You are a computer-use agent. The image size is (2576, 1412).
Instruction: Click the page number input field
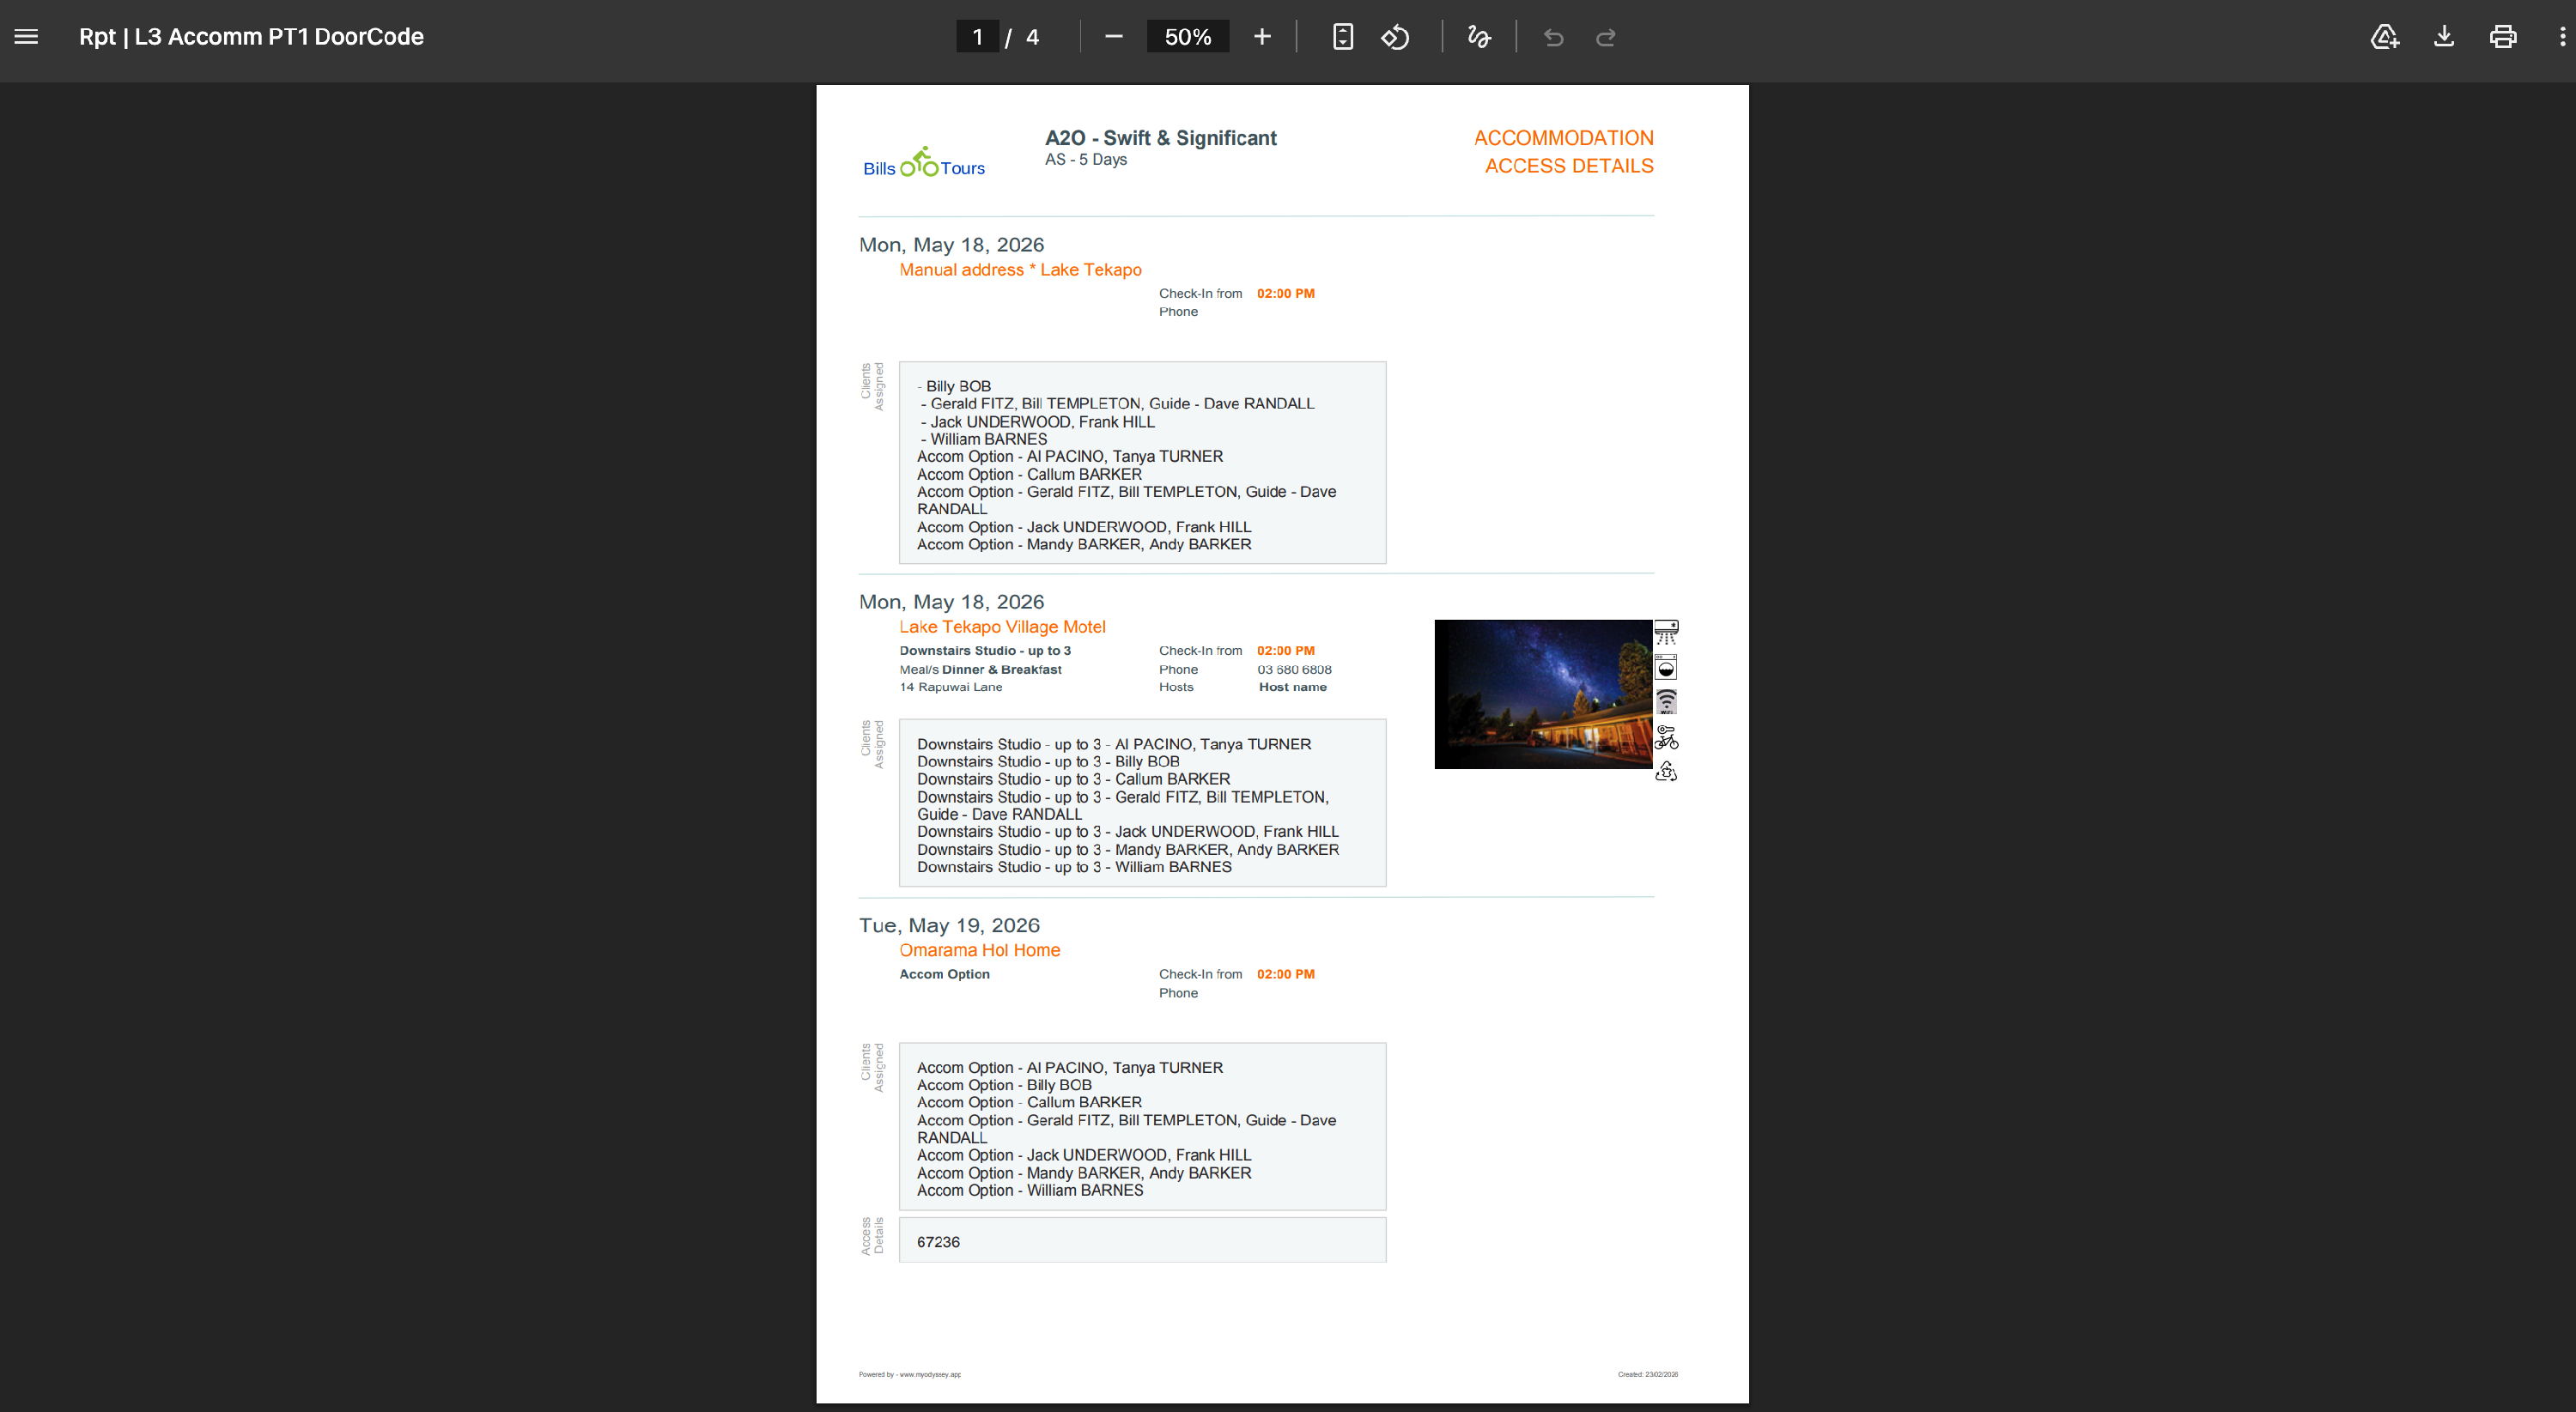click(977, 37)
